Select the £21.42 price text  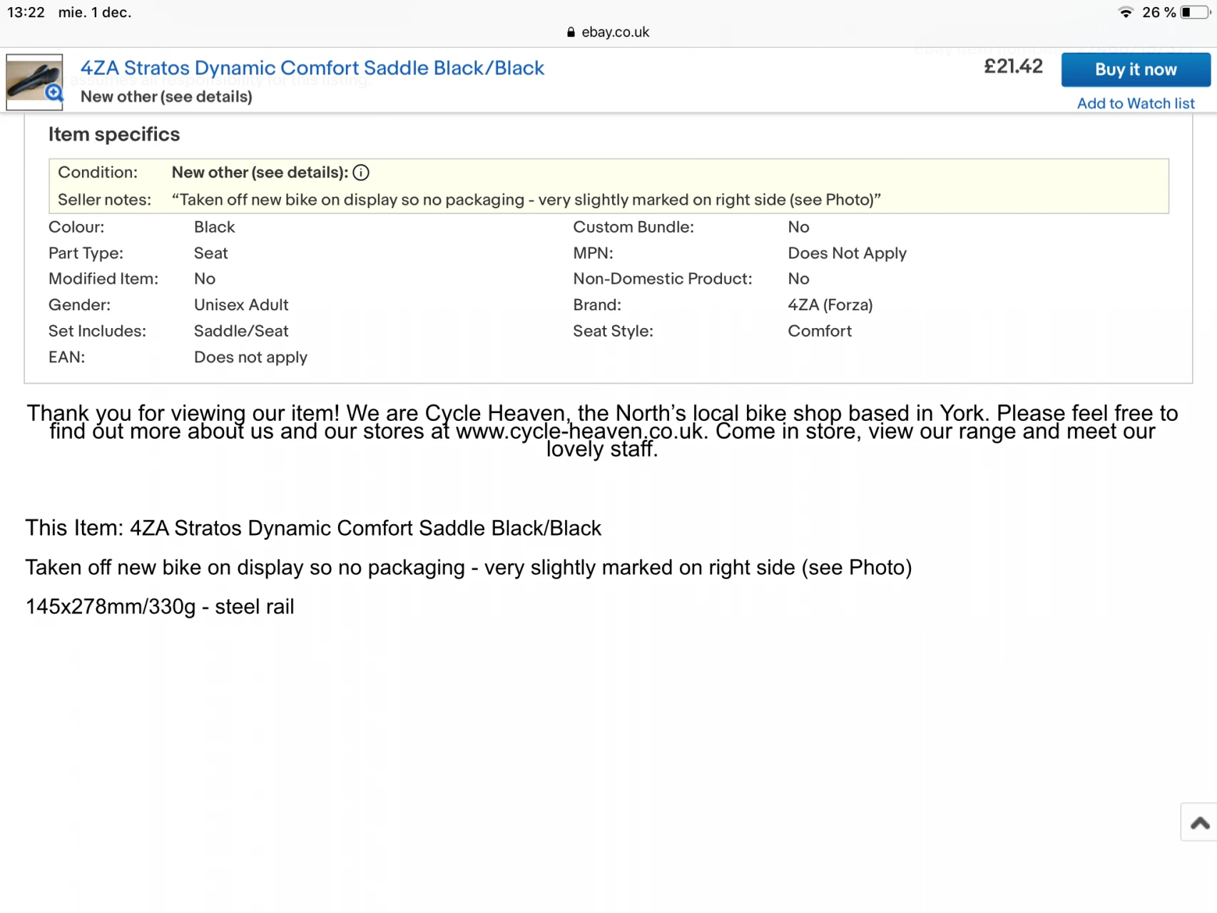[1013, 66]
